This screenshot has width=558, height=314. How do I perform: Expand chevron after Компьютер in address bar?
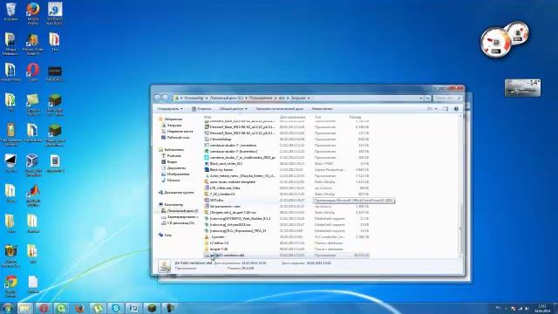point(207,98)
